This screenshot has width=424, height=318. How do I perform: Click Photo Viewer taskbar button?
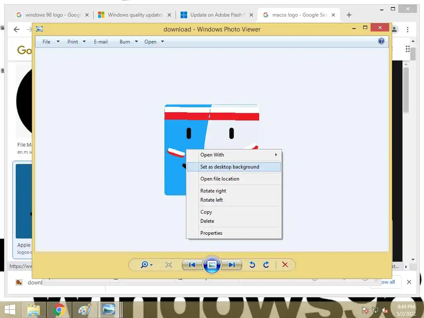click(109, 310)
